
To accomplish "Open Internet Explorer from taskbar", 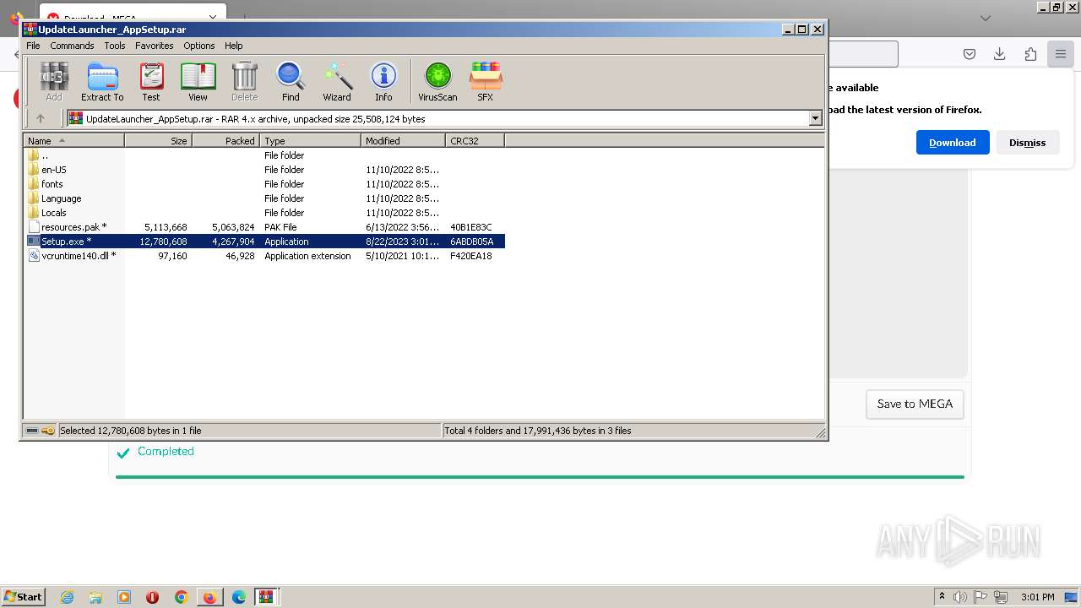I will pyautogui.click(x=67, y=597).
